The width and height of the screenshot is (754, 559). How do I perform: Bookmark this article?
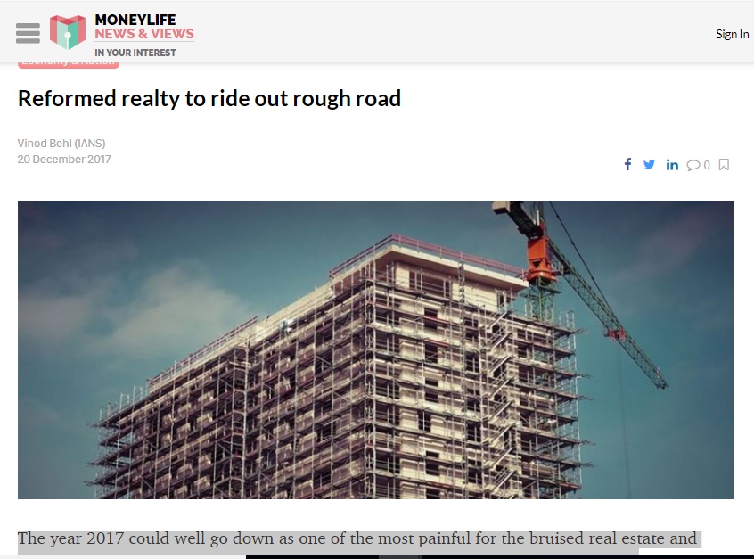pos(724,165)
